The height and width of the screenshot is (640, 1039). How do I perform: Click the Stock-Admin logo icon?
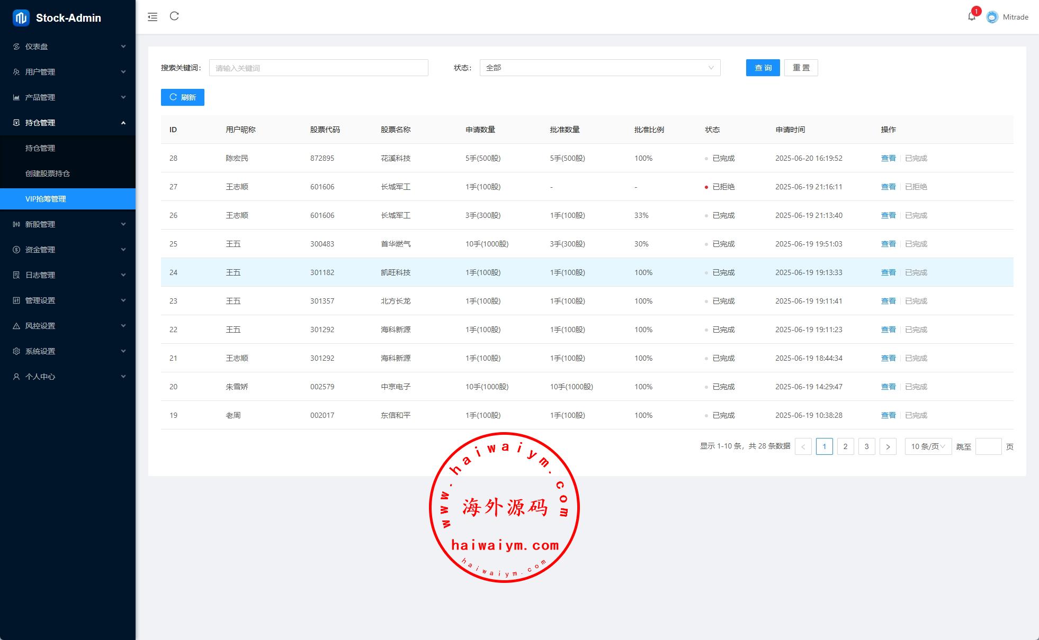tap(21, 18)
